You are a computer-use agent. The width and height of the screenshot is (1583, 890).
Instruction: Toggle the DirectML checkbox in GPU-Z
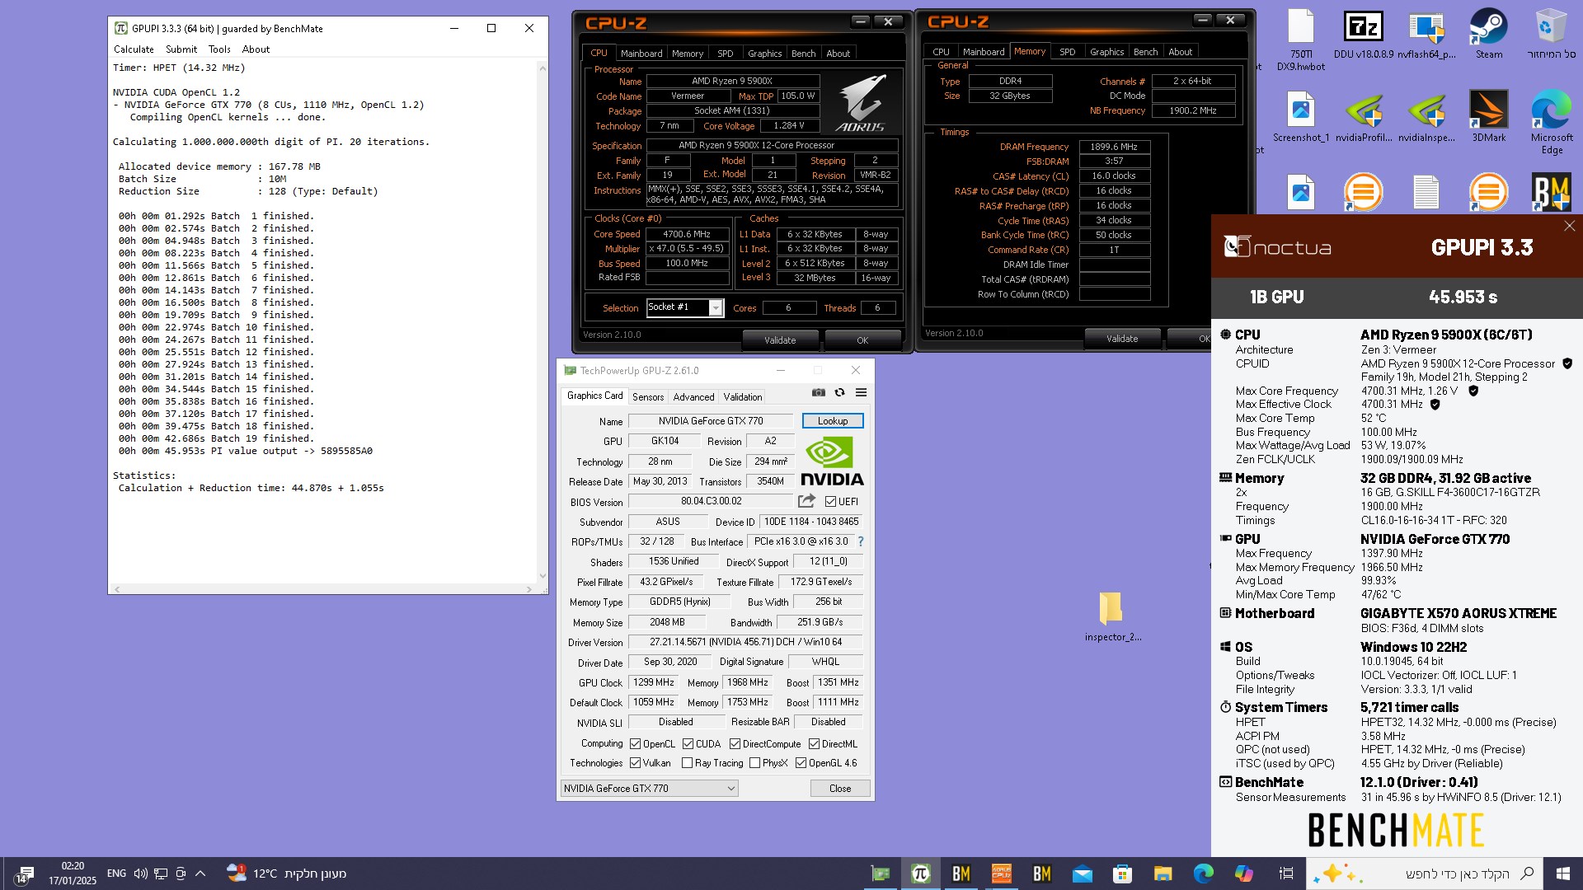[x=814, y=743]
